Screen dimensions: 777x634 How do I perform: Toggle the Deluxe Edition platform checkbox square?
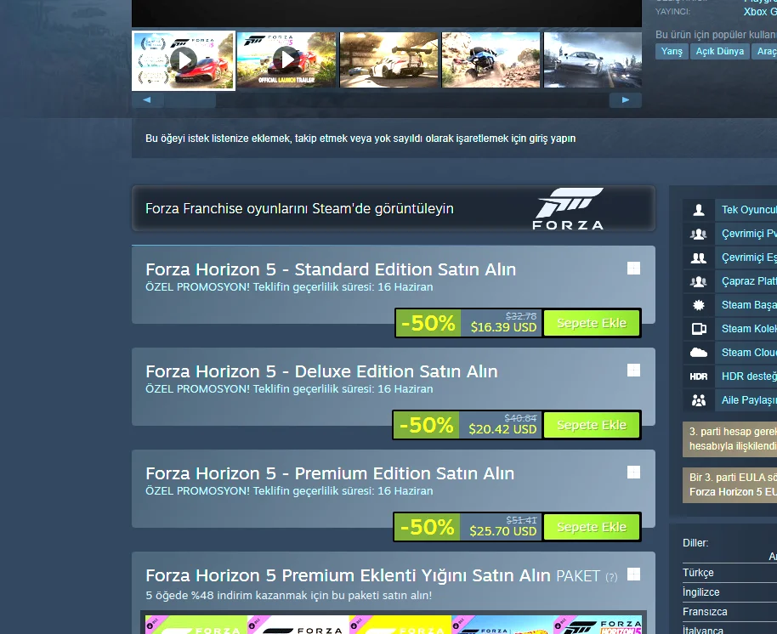(634, 371)
